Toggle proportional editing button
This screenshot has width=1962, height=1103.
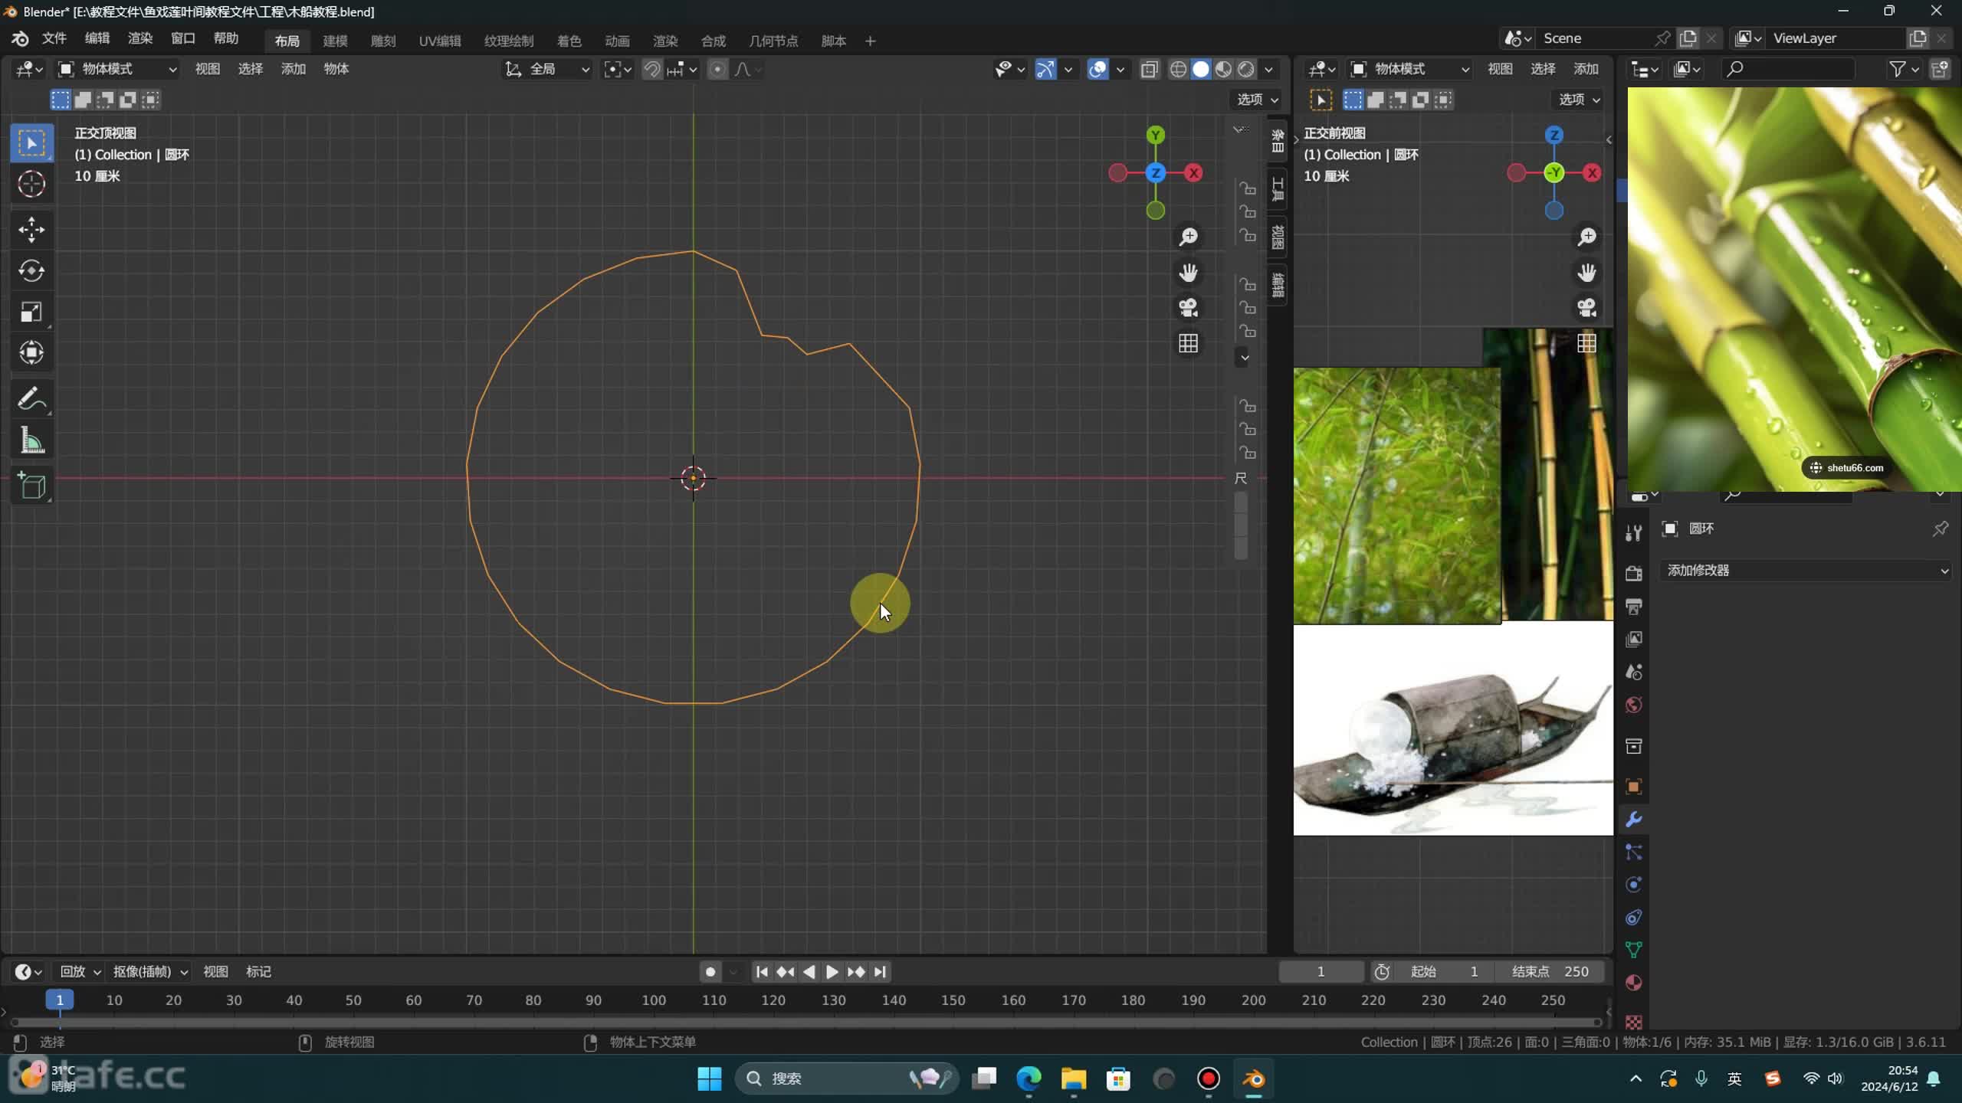click(x=717, y=69)
